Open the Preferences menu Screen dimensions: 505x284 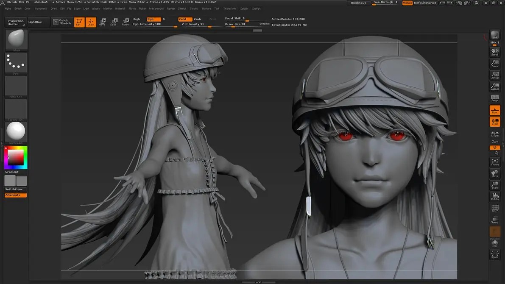(x=156, y=9)
